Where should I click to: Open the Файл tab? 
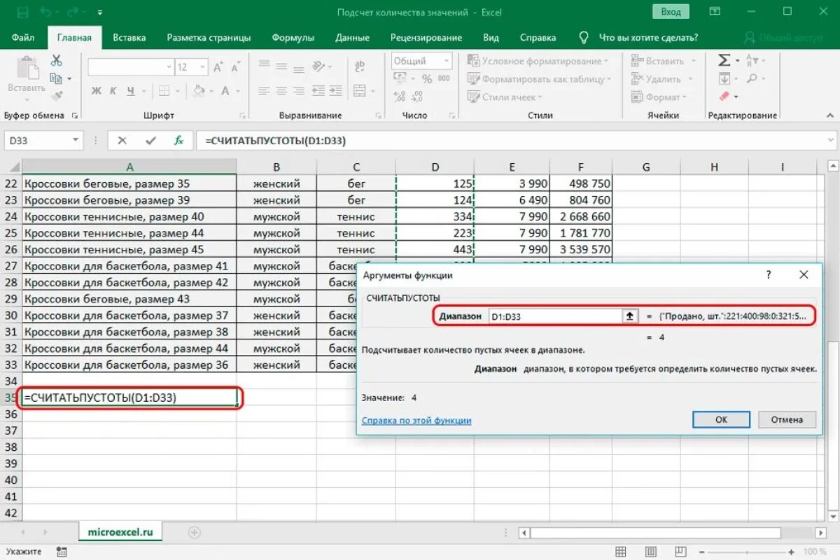(23, 38)
